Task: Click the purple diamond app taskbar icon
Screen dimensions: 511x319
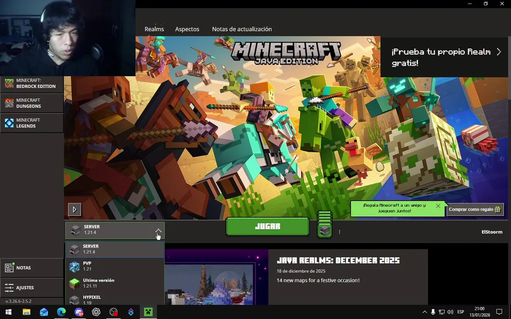Action: click(131, 312)
